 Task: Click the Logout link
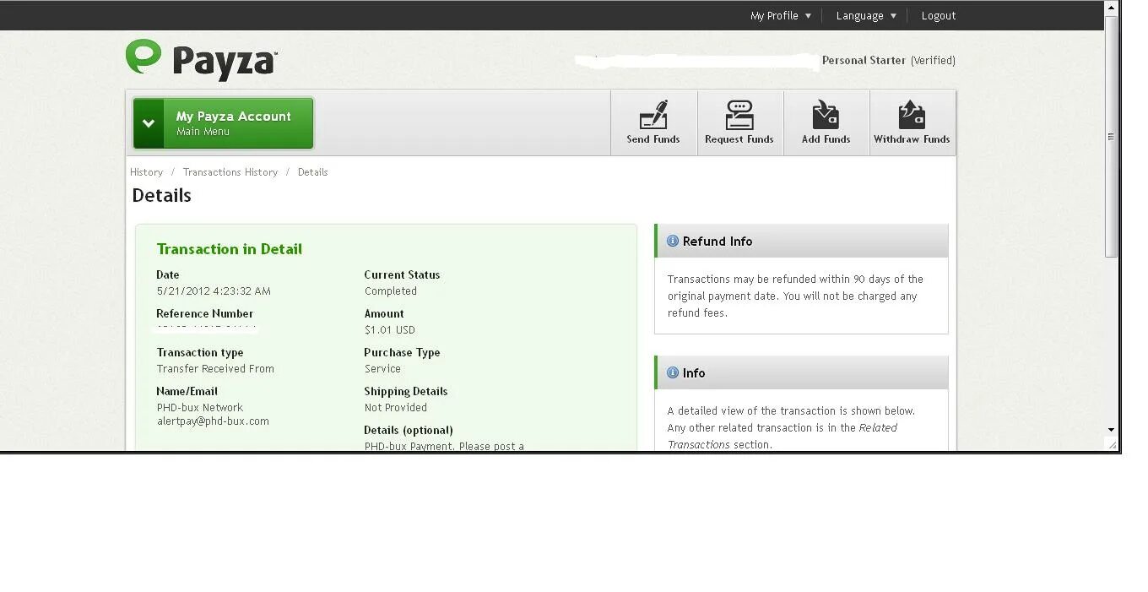939,15
